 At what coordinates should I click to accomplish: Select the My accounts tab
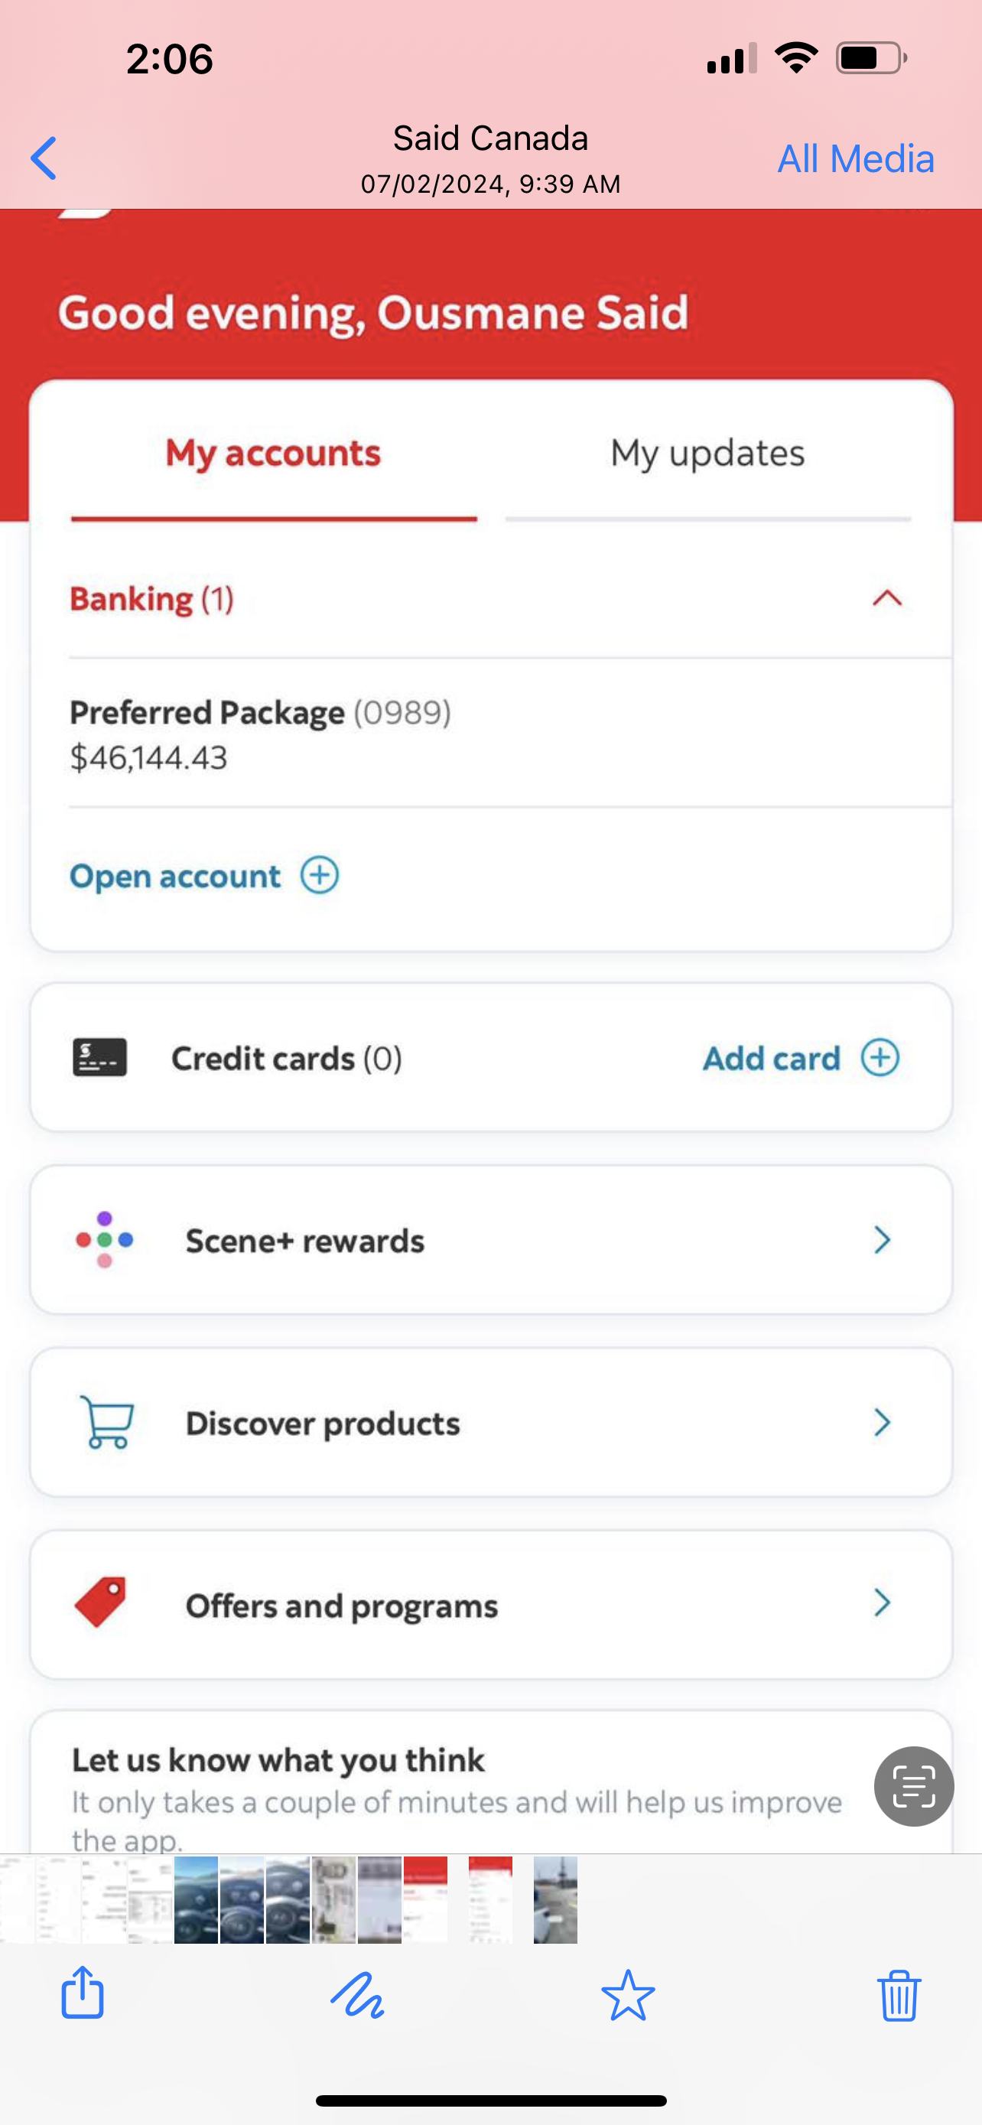pos(273,454)
